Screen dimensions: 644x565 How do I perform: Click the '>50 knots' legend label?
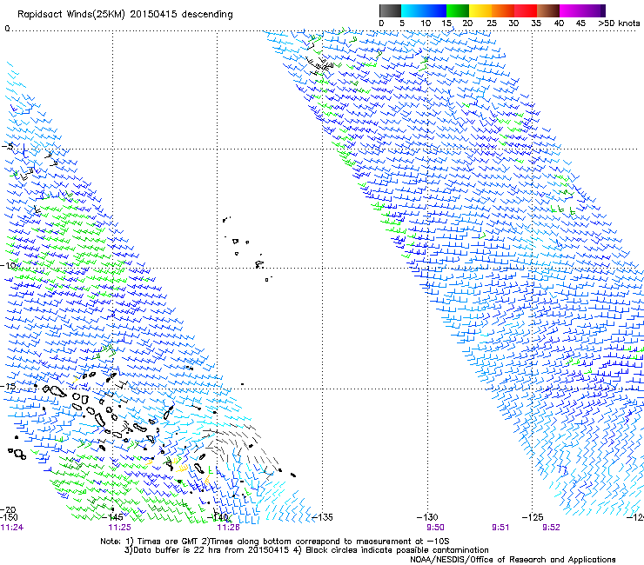(619, 23)
